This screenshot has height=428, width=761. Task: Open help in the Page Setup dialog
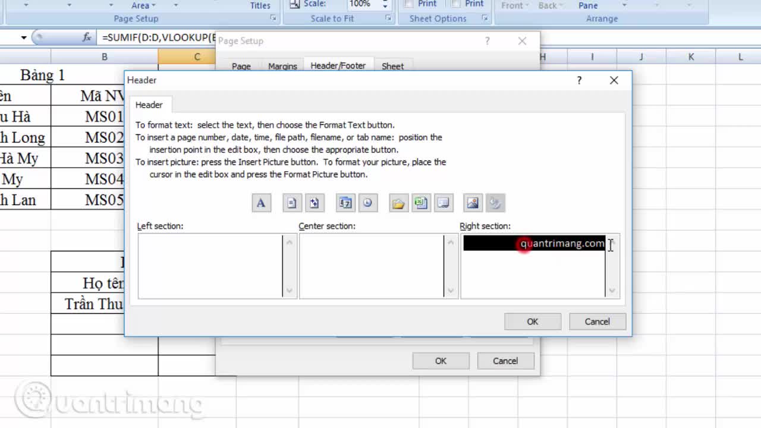click(488, 41)
